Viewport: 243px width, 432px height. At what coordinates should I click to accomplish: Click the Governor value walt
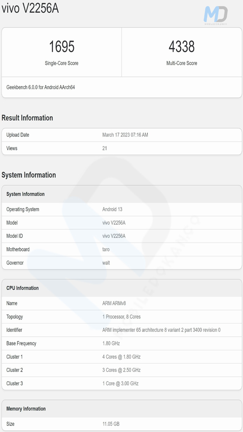click(x=106, y=263)
